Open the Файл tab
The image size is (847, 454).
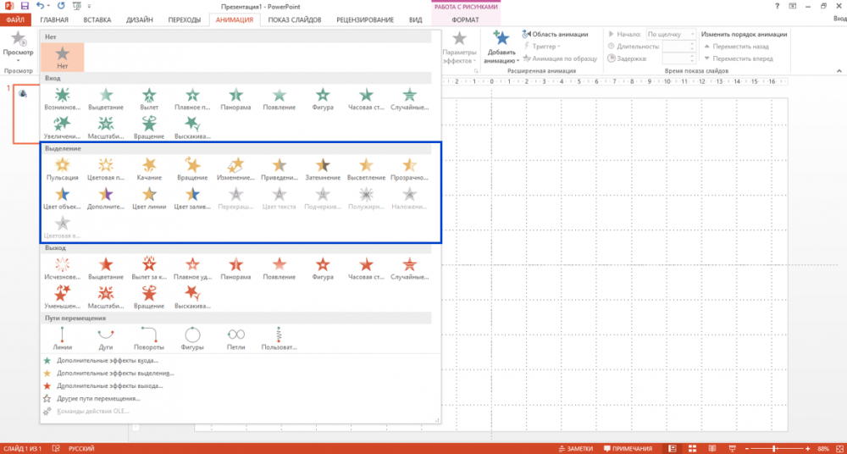coord(15,19)
